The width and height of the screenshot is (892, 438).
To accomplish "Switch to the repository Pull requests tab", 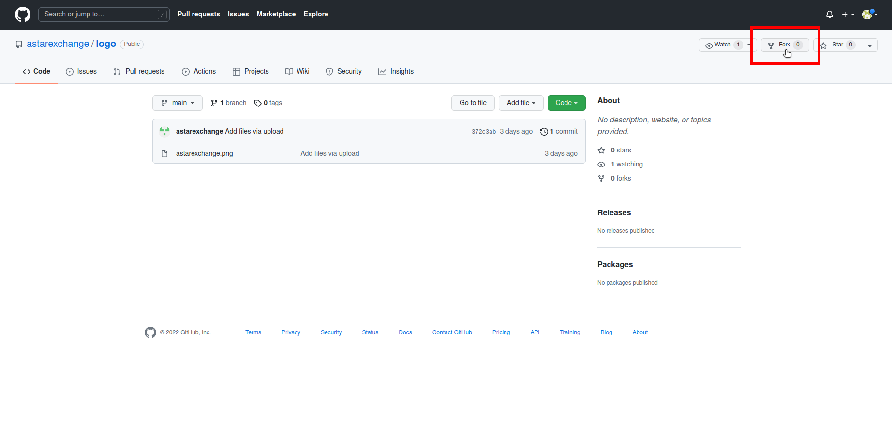I will (x=139, y=71).
